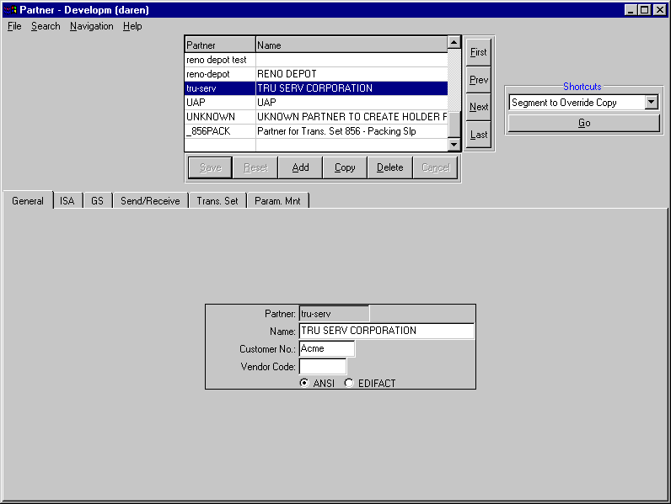Switch to the ISA tab
671x504 pixels.
coord(67,201)
